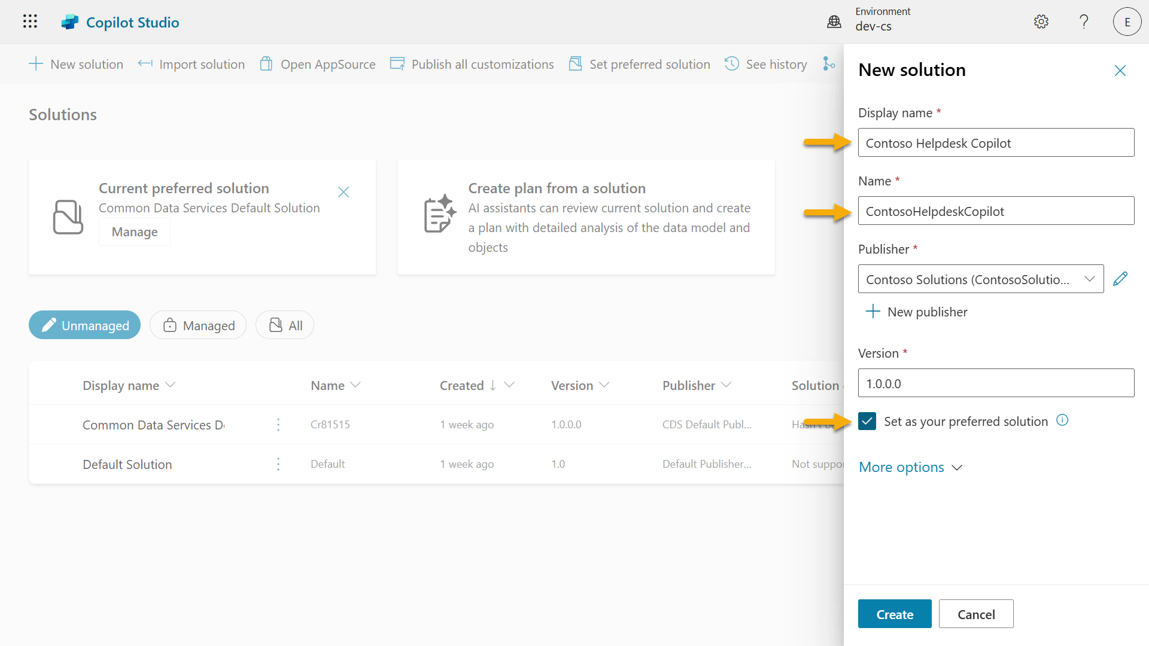1149x646 pixels.
Task: Uncheck Set as your preferred solution
Action: pyautogui.click(x=867, y=421)
